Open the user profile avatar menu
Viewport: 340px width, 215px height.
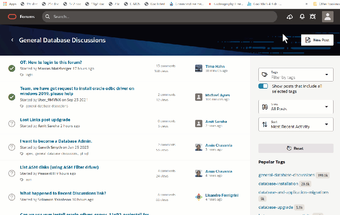[x=327, y=17]
